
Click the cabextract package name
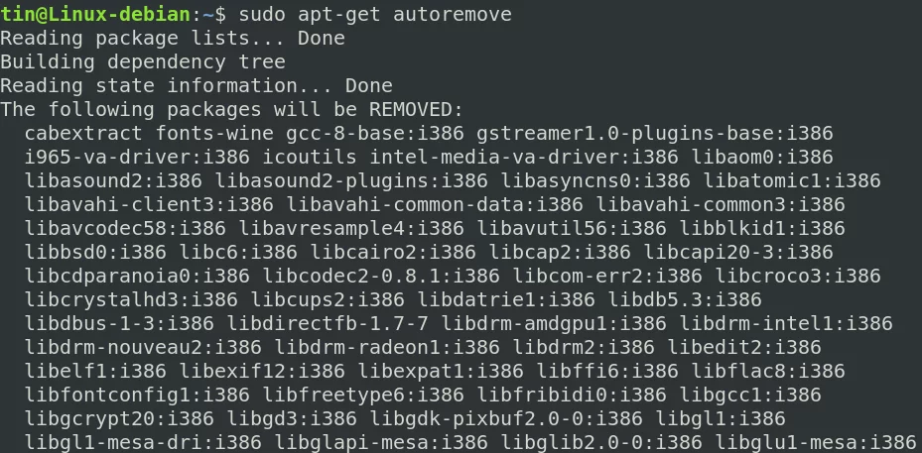tap(83, 134)
